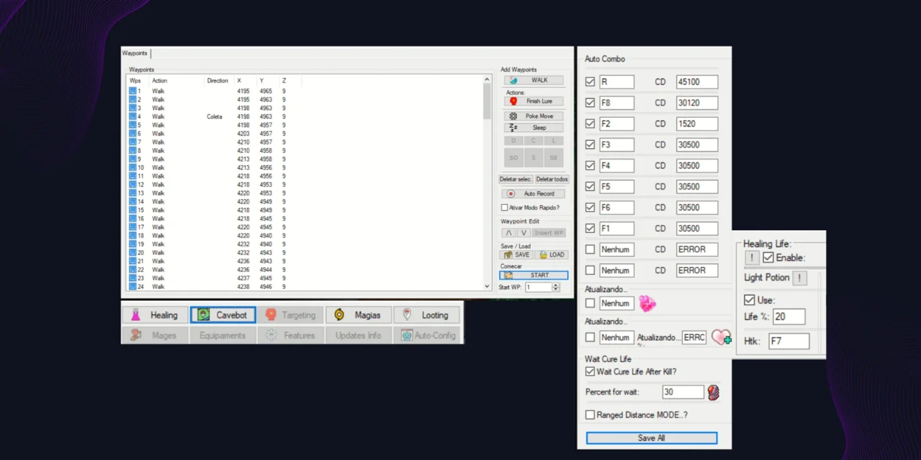Open the Targeting section
Viewport: 921px width, 460px height.
(x=290, y=315)
